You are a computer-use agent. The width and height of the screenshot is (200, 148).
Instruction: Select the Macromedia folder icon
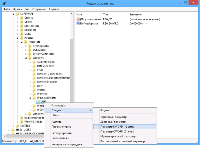click(x=21, y=26)
